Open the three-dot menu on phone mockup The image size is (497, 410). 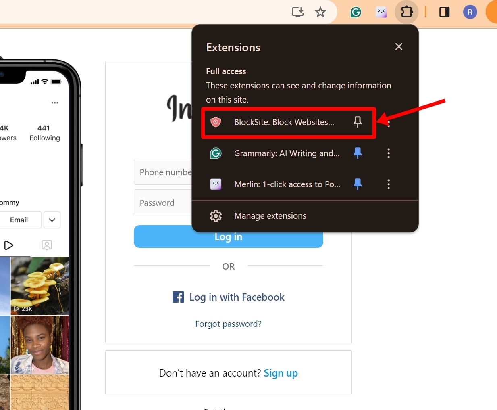click(55, 102)
